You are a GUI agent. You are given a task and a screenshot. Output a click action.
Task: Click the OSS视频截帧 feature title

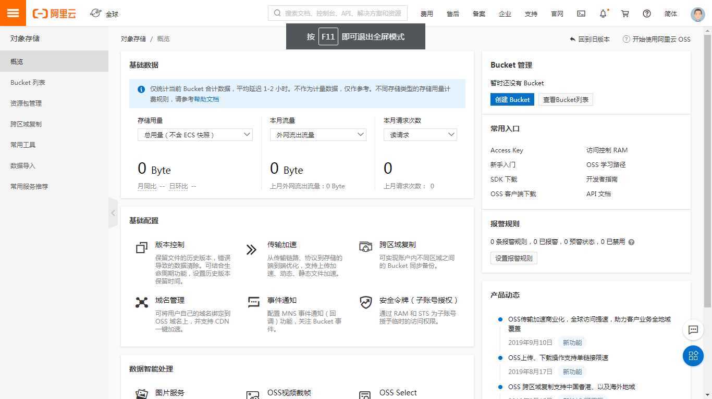(x=289, y=393)
